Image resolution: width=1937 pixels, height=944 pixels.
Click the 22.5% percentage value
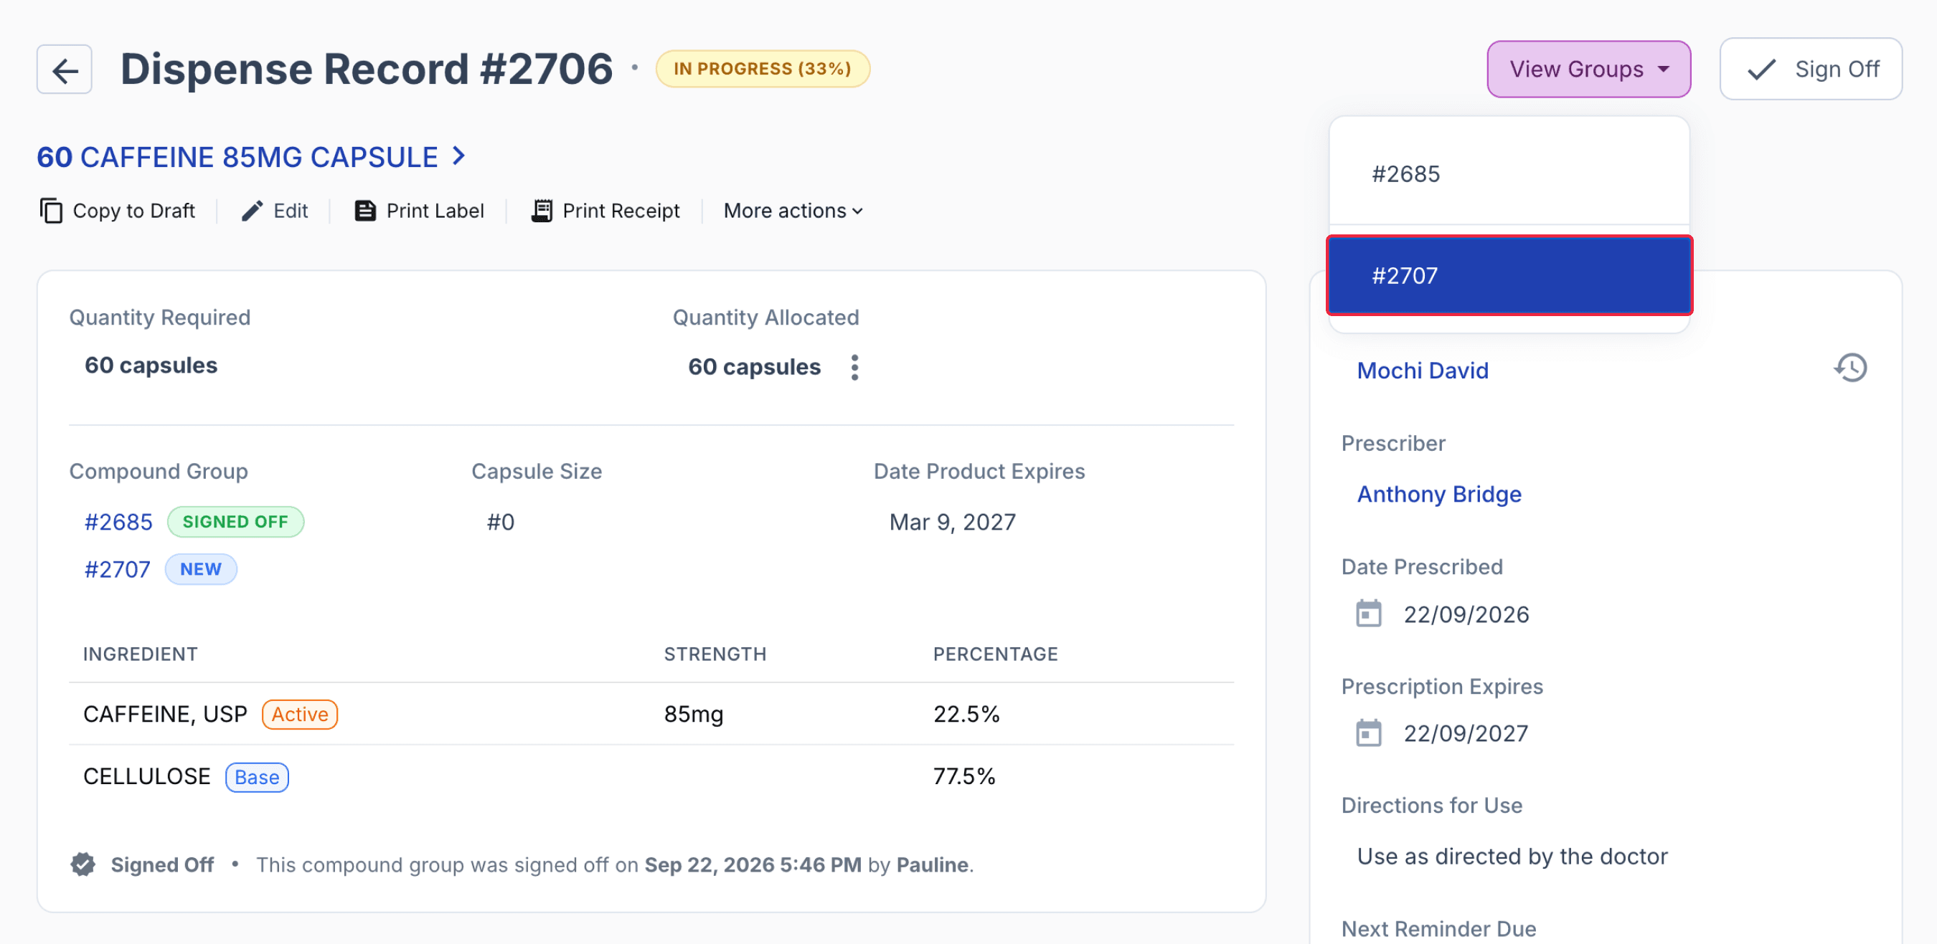pyautogui.click(x=966, y=714)
